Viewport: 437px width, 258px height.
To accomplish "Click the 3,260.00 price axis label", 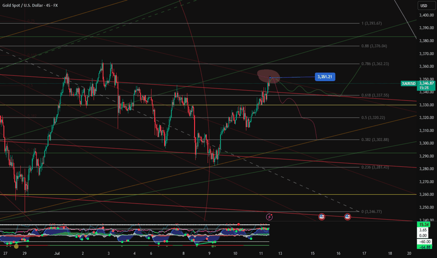I will pyautogui.click(x=426, y=194).
